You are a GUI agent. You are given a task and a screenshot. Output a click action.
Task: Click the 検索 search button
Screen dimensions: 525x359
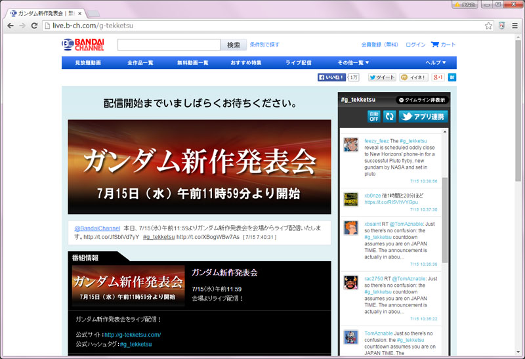(234, 45)
